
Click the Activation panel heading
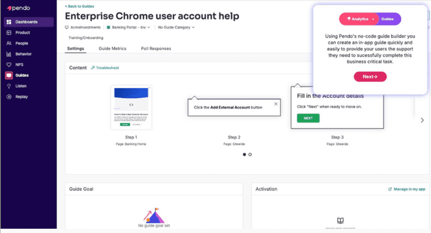tap(266, 189)
